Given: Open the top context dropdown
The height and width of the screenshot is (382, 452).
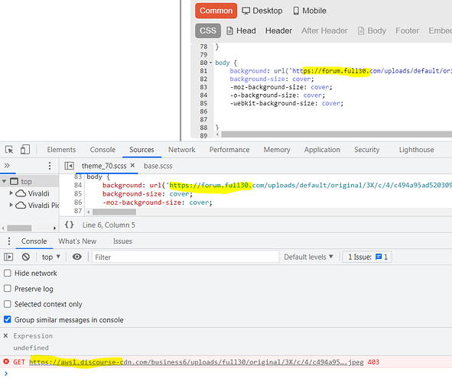Looking at the screenshot, I should coord(51,257).
